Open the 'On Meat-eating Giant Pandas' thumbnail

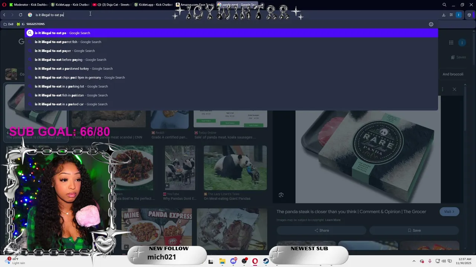click(x=235, y=168)
